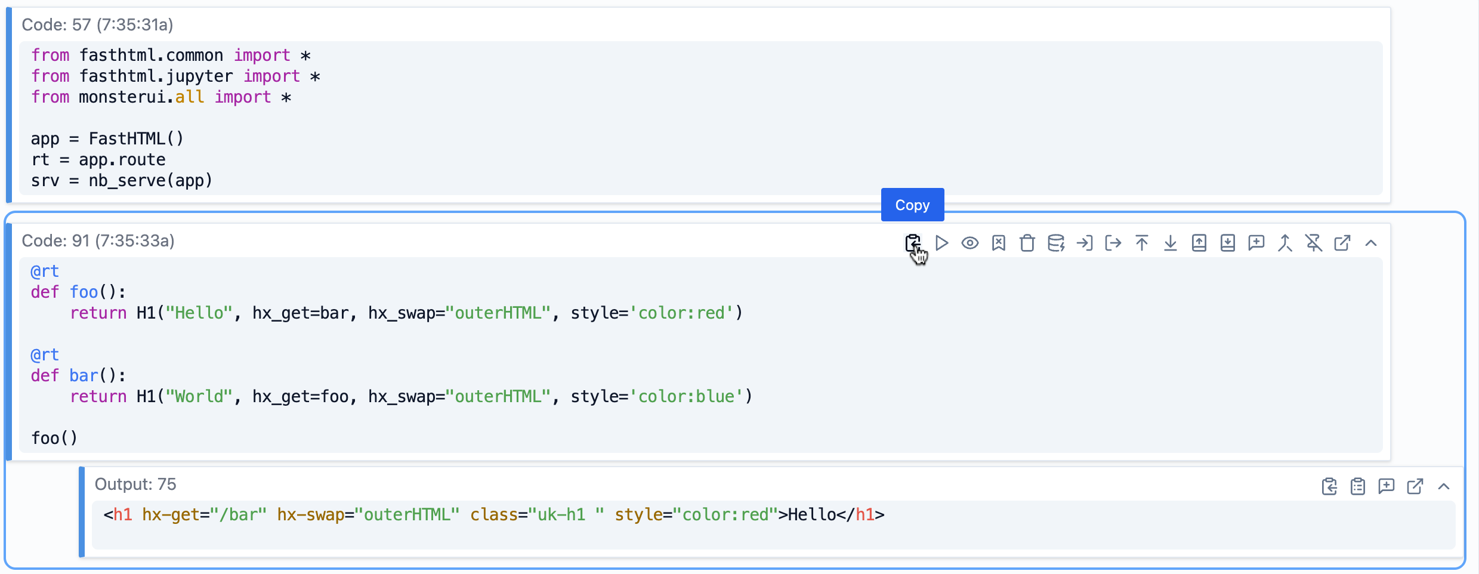Run the code cell with play icon

point(941,243)
